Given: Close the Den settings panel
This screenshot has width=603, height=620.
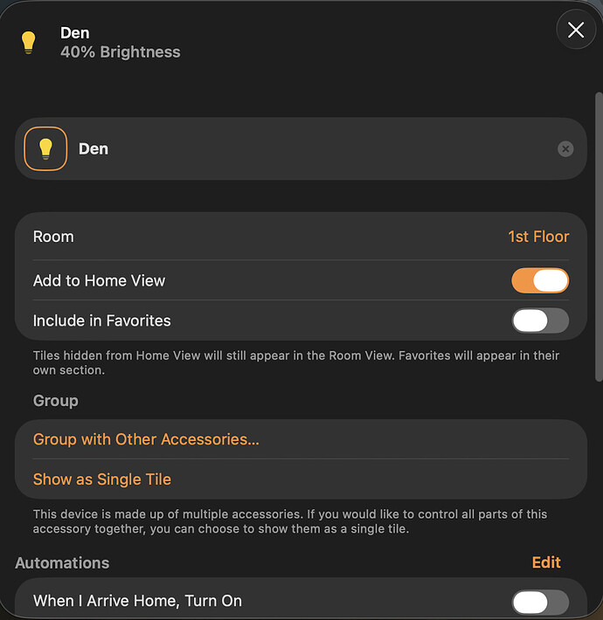Looking at the screenshot, I should pos(576,31).
